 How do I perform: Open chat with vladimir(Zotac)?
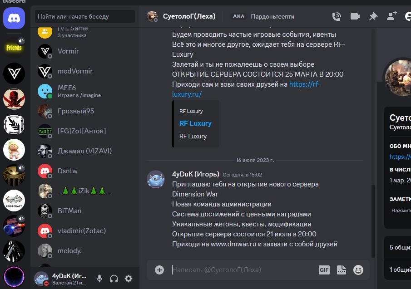click(85, 230)
